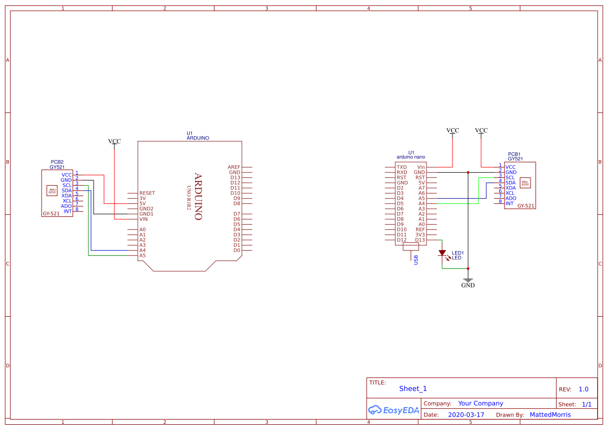Select the LED1 diode symbol
This screenshot has width=608, height=430.
pos(442,253)
